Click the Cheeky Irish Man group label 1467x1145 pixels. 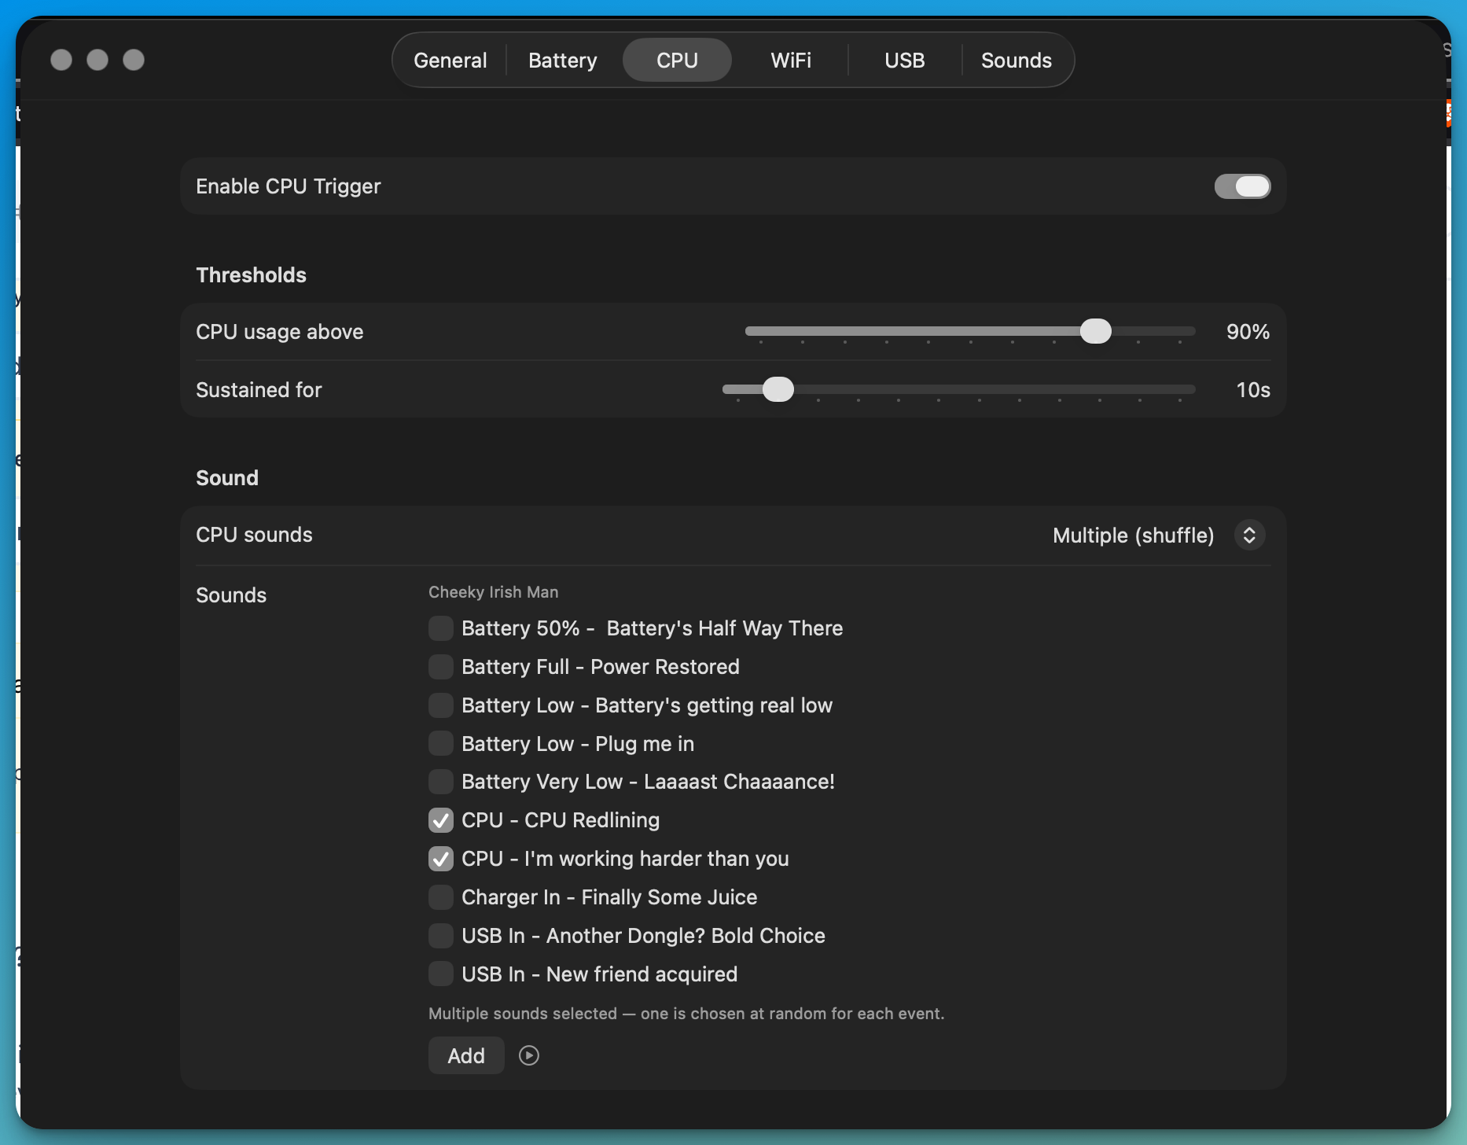tap(493, 592)
